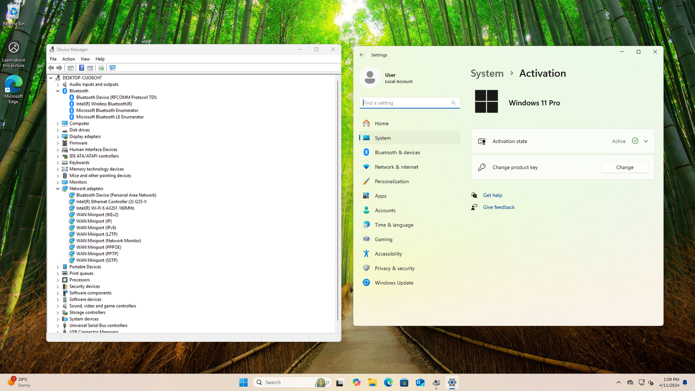Screen dimensions: 695x391
Task: Open the Help menu in Device Manager
Action: point(100,59)
